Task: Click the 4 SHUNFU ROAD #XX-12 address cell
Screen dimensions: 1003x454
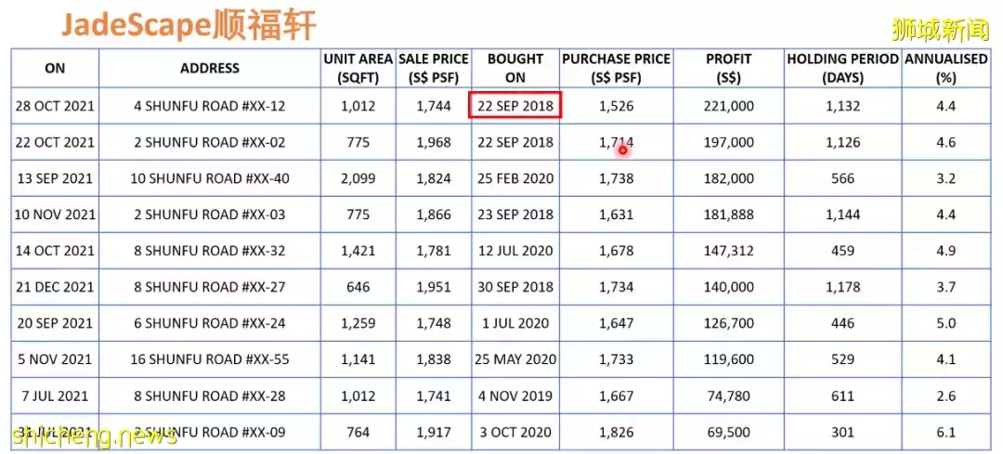Action: [210, 106]
